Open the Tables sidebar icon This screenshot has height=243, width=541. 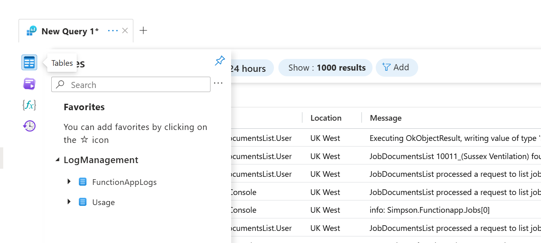click(x=29, y=63)
